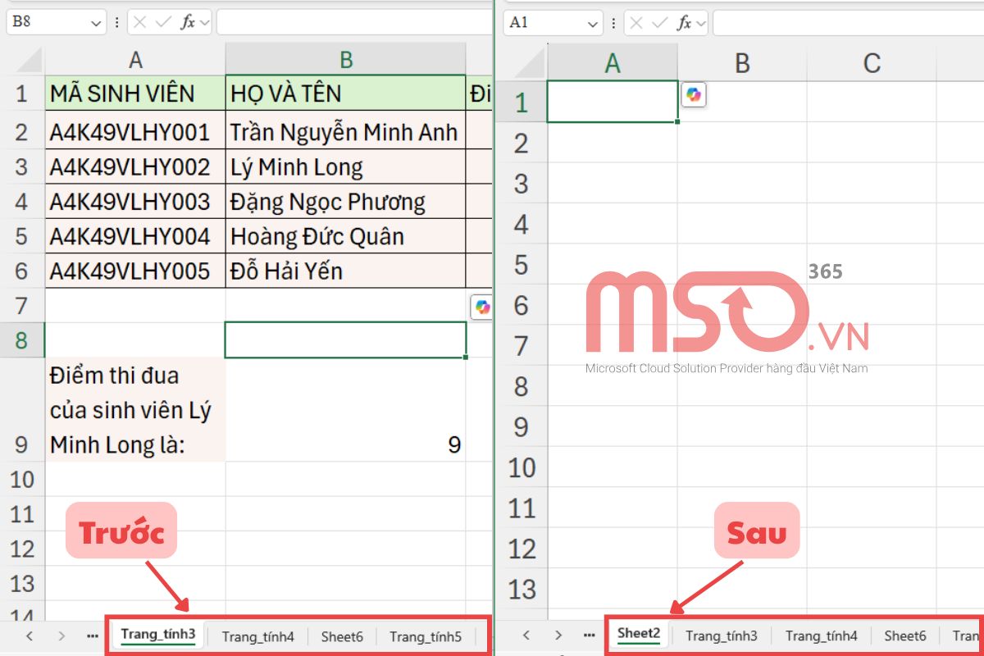Open the Copilot icon next to cell B7
The height and width of the screenshot is (656, 984).
[482, 307]
